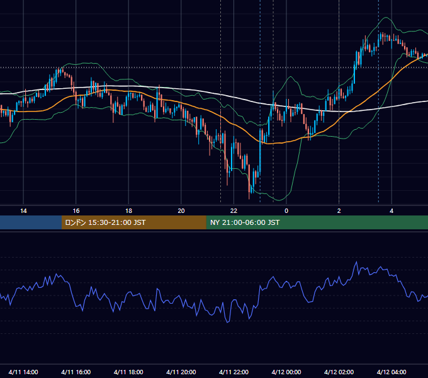Click the 4/11 16:00 time label
The width and height of the screenshot is (428, 378).
pyautogui.click(x=76, y=372)
